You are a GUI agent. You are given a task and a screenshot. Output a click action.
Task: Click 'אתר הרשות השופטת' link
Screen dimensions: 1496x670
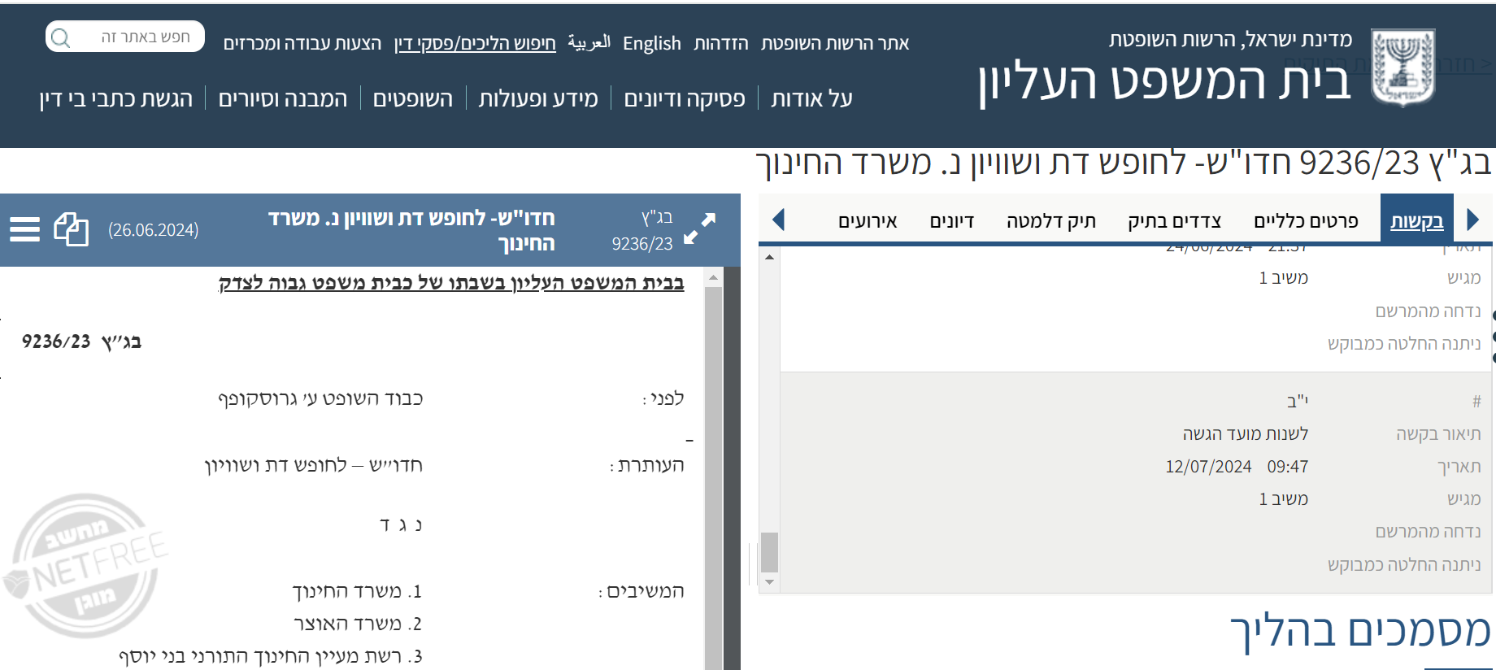pos(835,43)
